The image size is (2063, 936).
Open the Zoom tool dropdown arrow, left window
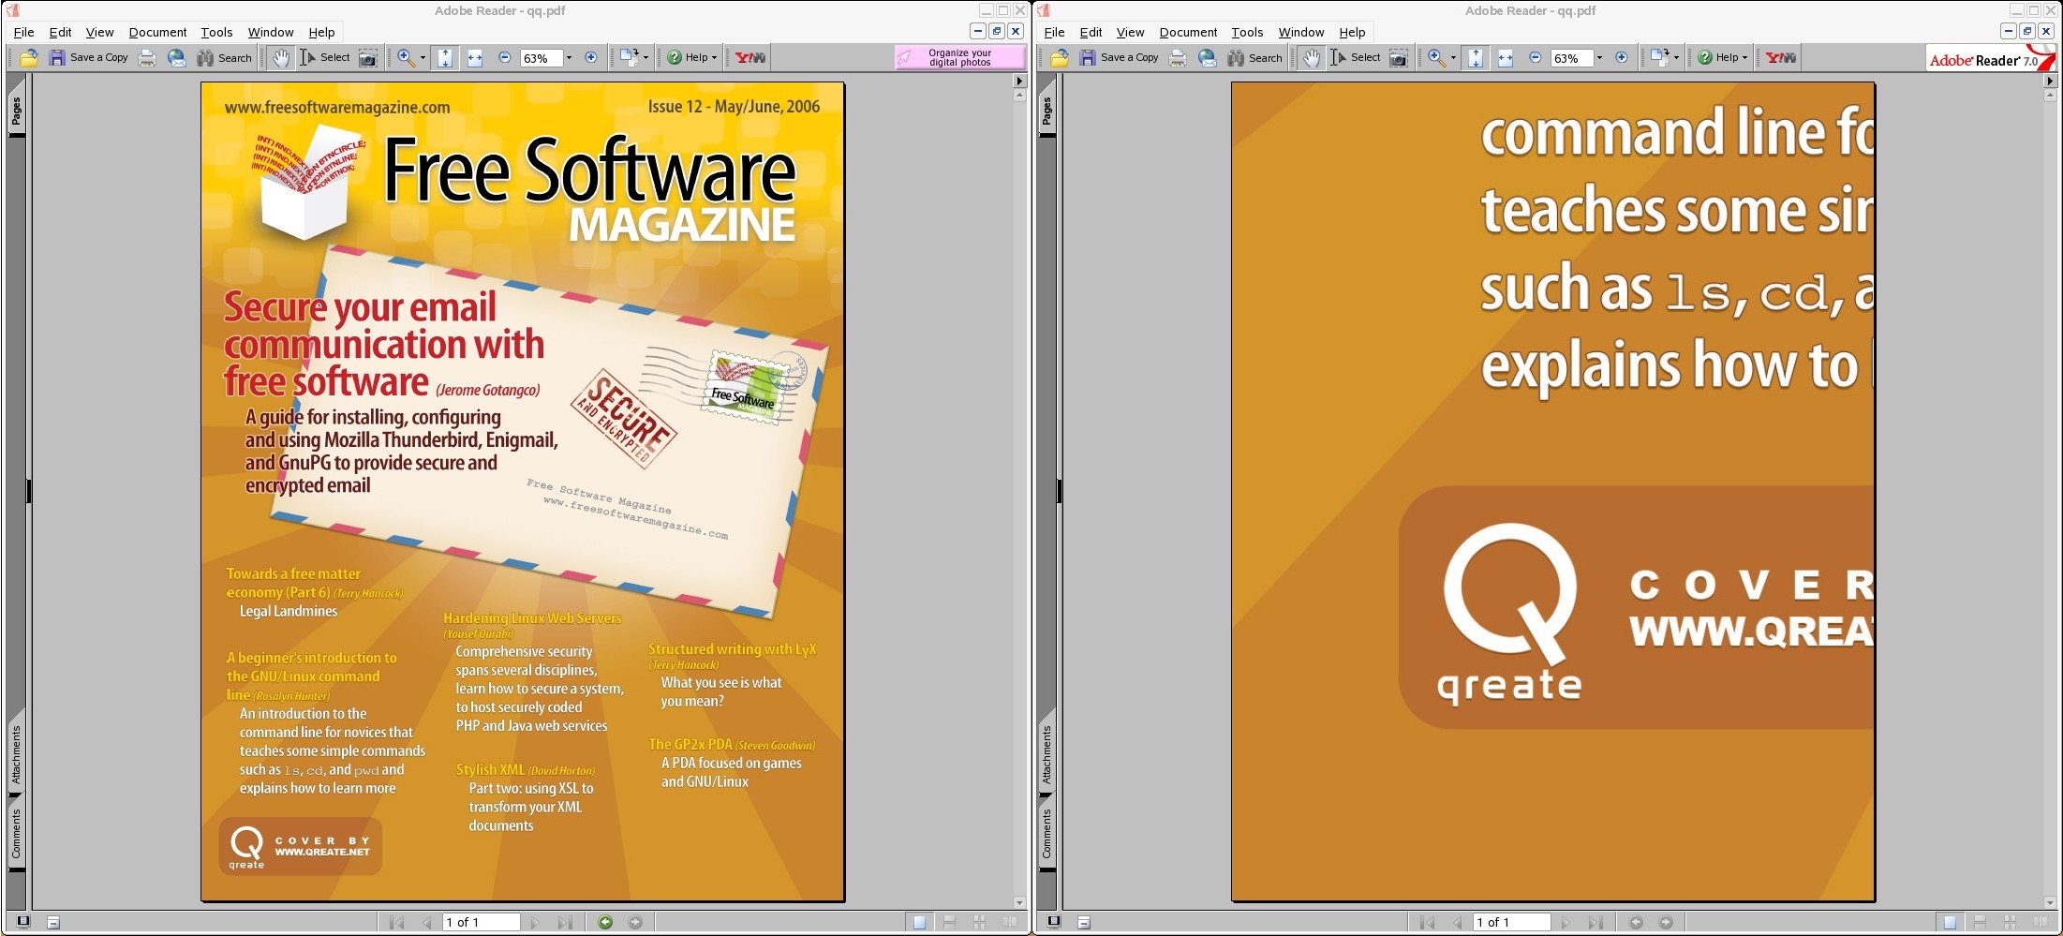pos(423,58)
